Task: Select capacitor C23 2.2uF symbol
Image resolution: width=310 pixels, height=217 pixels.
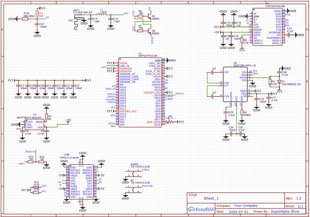Action: coord(226,112)
